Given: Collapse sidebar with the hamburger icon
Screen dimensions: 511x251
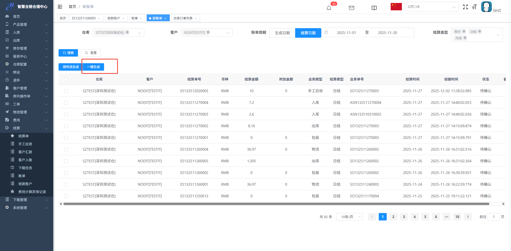Looking at the screenshot, I should tap(60, 7).
